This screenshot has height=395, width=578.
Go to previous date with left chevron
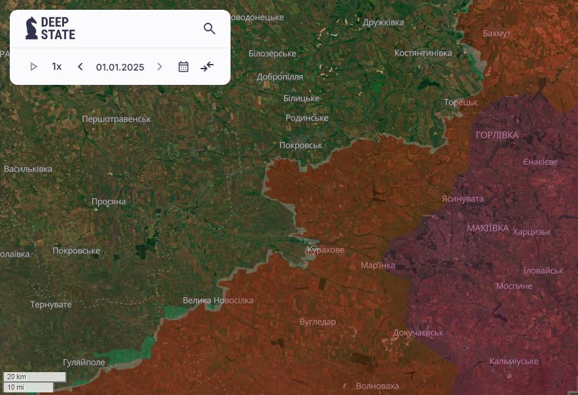pyautogui.click(x=80, y=67)
